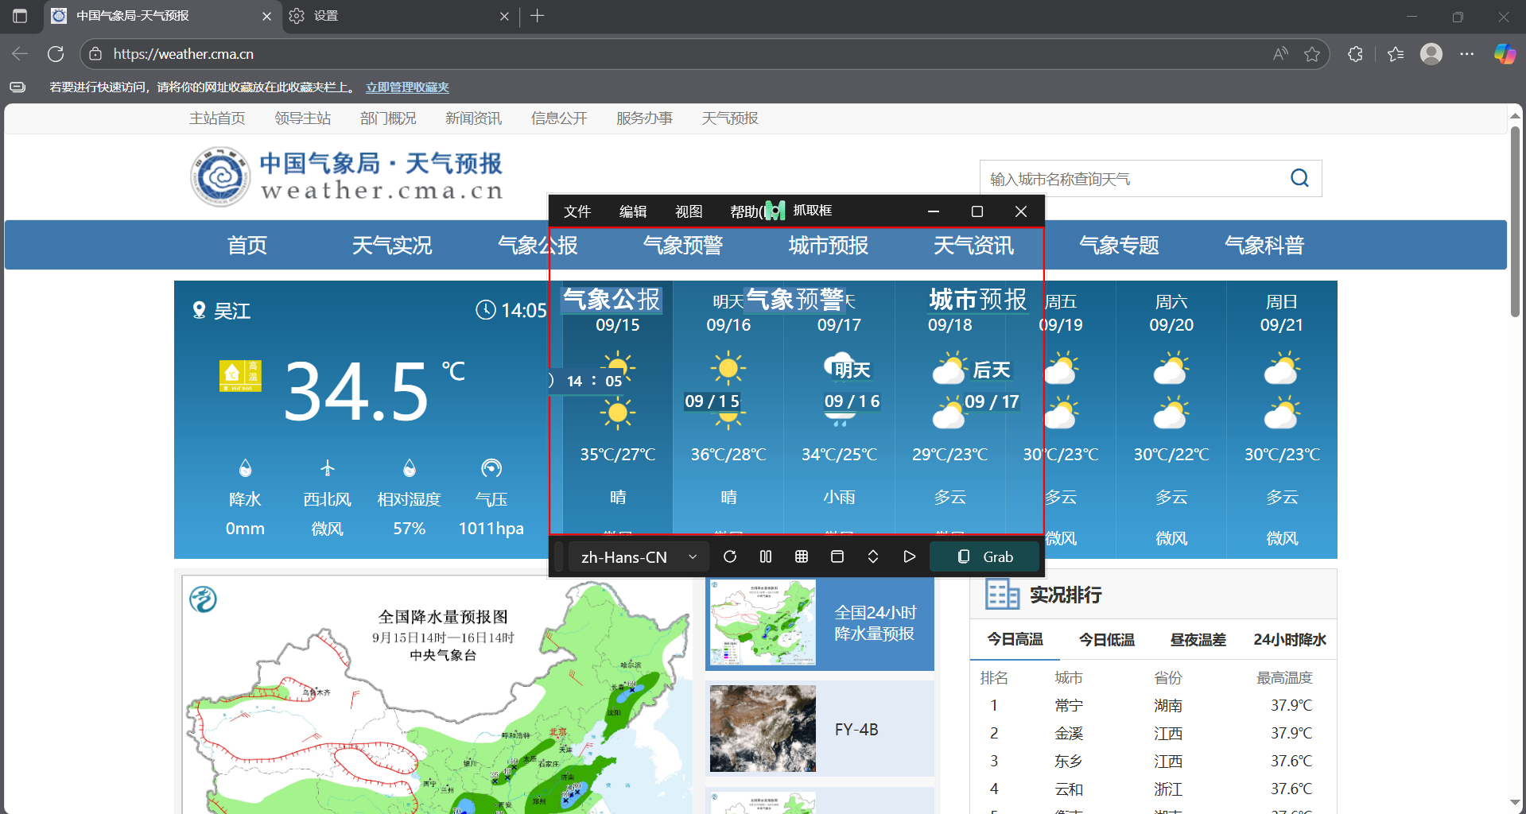Click the refresh icon in grabber toolbar
The image size is (1526, 814).
pos(729,556)
